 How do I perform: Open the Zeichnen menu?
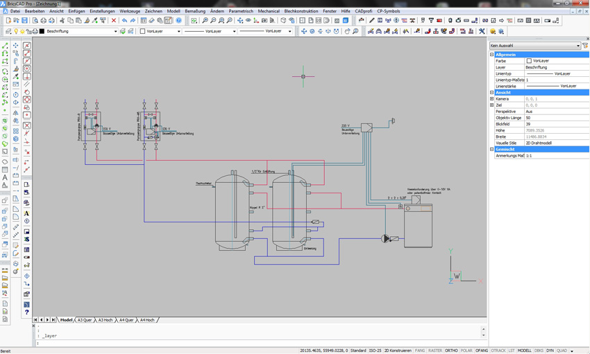(x=153, y=11)
